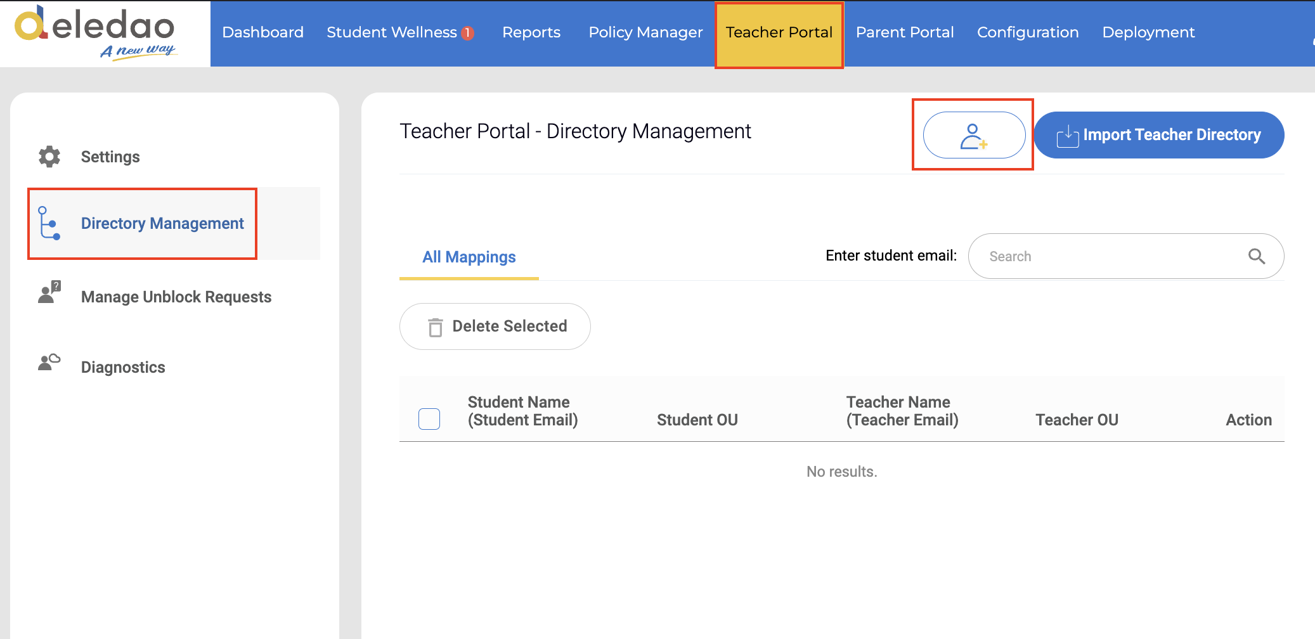Click the Student Wellness notification badge
The width and height of the screenshot is (1315, 639).
468,33
